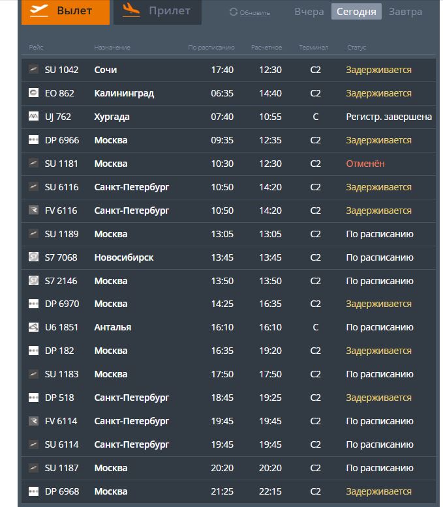Click the airline logo for SU 1042

pos(33,69)
